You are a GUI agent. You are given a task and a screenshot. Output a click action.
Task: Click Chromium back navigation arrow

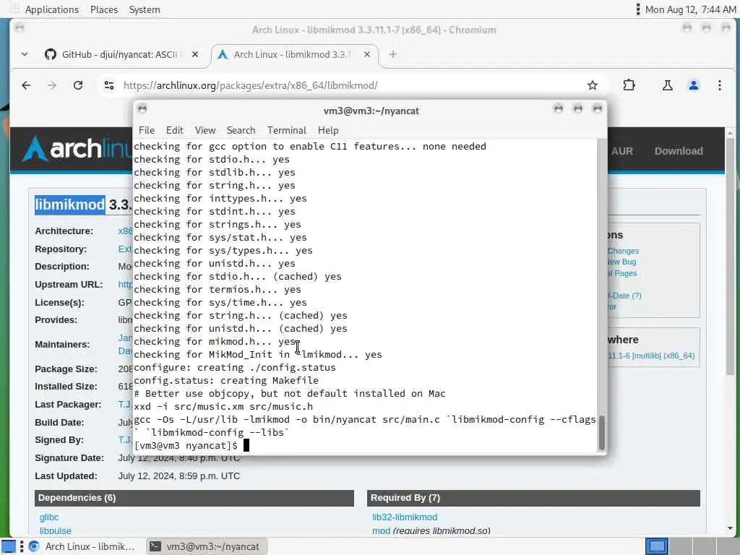[x=26, y=85]
